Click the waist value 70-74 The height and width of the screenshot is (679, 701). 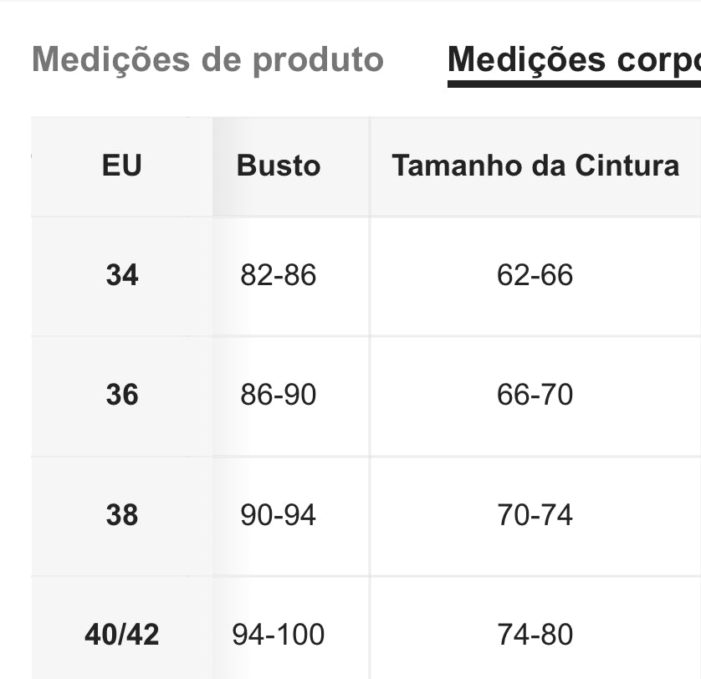(x=535, y=514)
